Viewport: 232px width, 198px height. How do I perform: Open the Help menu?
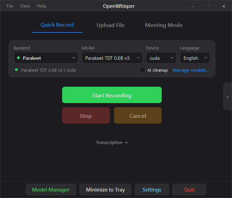click(x=42, y=6)
